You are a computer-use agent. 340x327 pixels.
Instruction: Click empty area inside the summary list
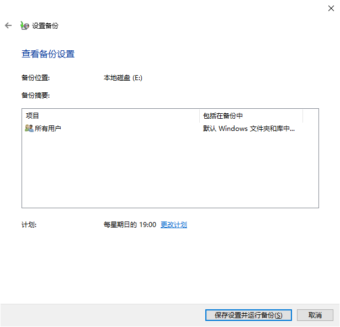point(166,171)
